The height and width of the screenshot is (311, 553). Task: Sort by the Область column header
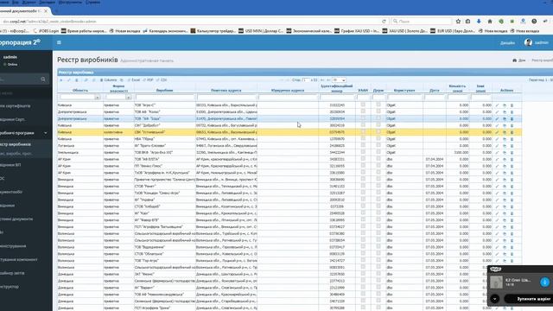(80, 90)
